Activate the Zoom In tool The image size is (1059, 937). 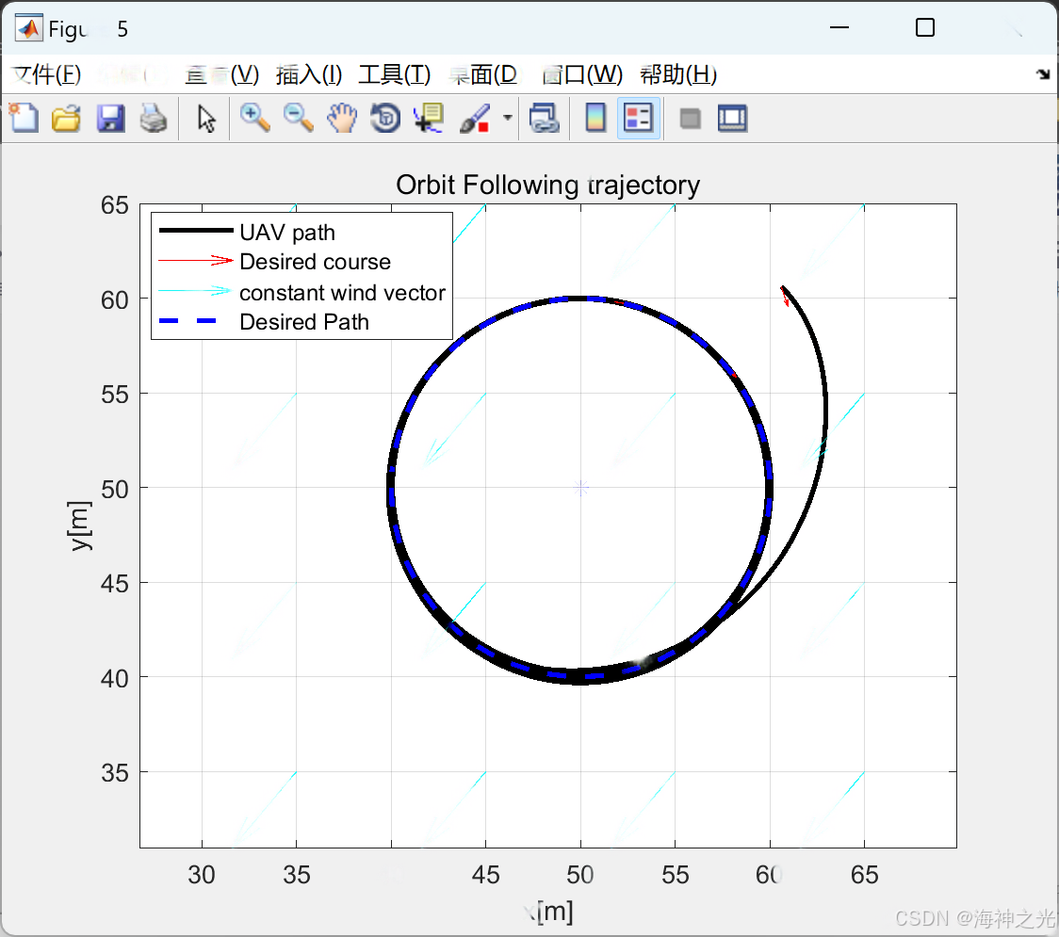[255, 118]
